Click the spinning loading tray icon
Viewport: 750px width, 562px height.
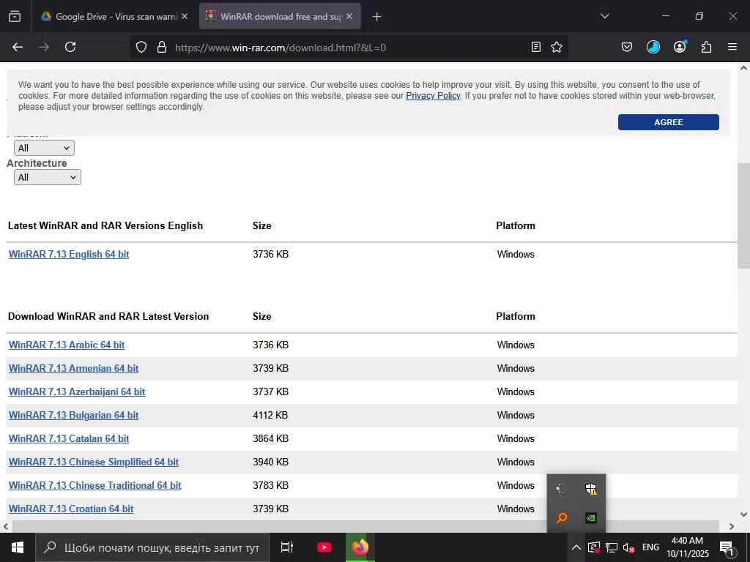[x=561, y=488]
